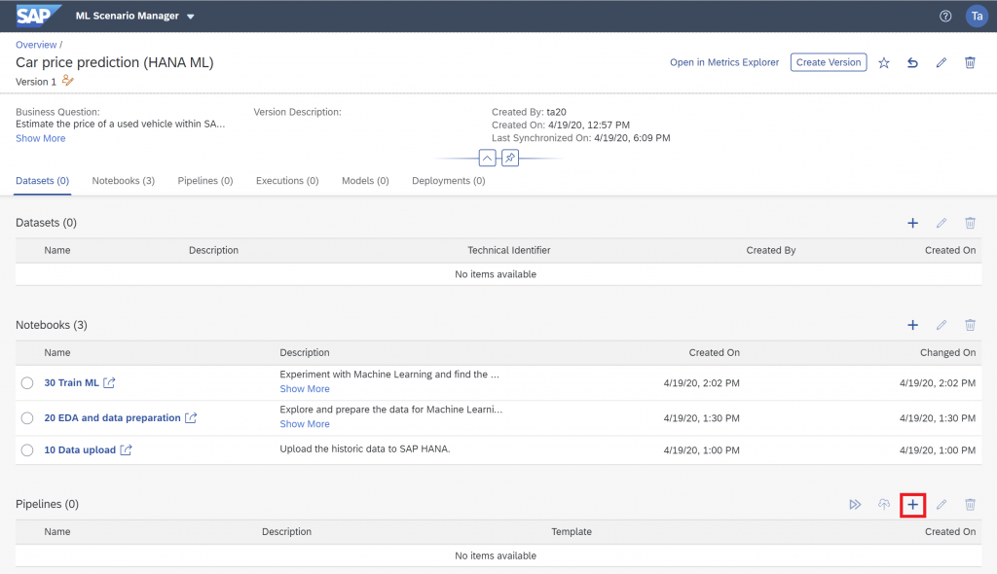Show More for 20 EDA description
This screenshot has width=997, height=574.
pos(305,424)
